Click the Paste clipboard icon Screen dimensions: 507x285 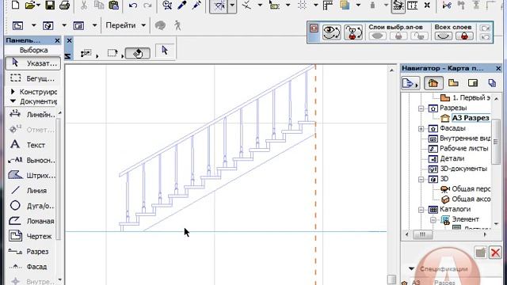coord(113,6)
